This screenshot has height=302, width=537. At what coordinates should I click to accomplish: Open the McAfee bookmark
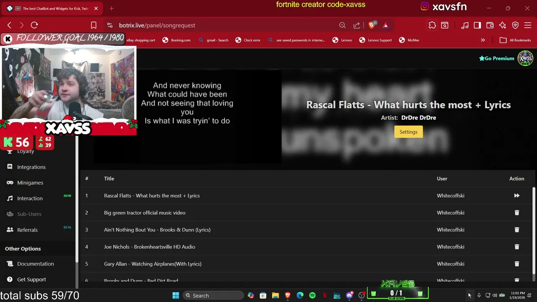tap(409, 40)
